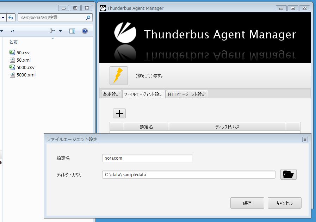Click the ディレクトリパス table column header
This screenshot has width=316, height=222.
(227, 127)
